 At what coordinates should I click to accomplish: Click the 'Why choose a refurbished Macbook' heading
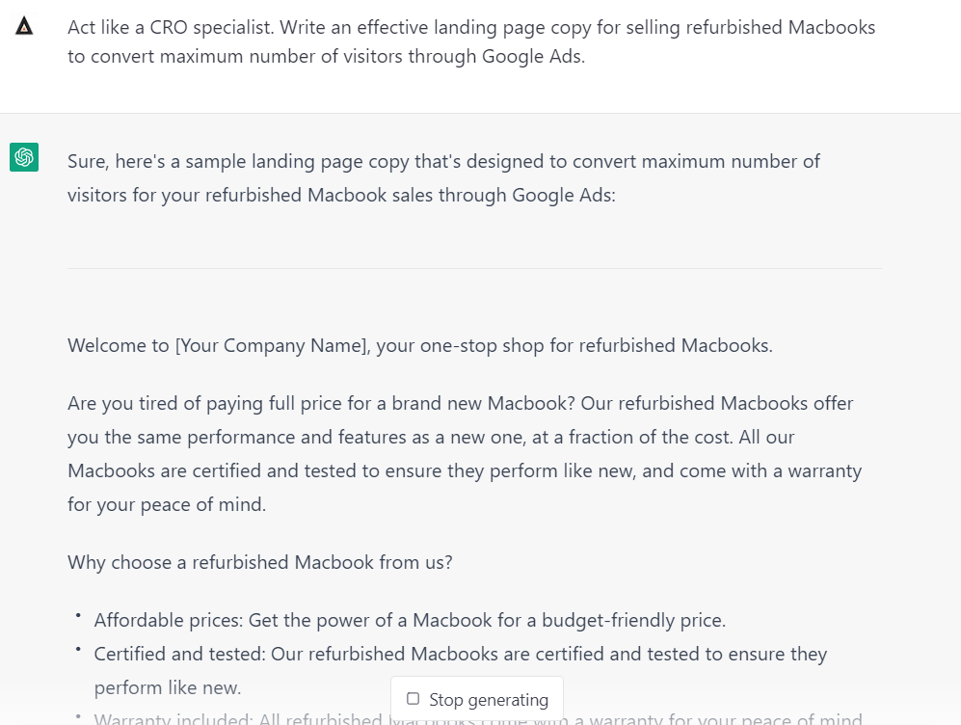[x=259, y=562]
